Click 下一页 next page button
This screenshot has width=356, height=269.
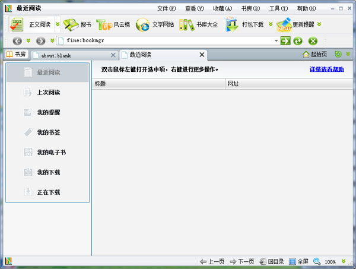click(x=242, y=262)
